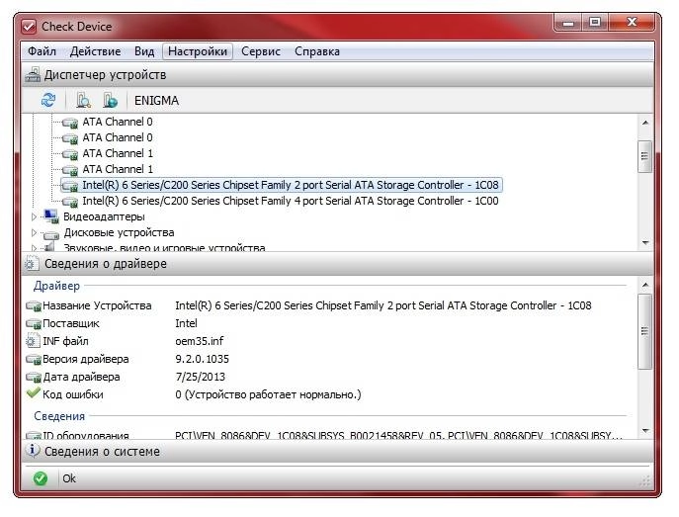
Task: Maximize the Check Device window
Action: 595,23
